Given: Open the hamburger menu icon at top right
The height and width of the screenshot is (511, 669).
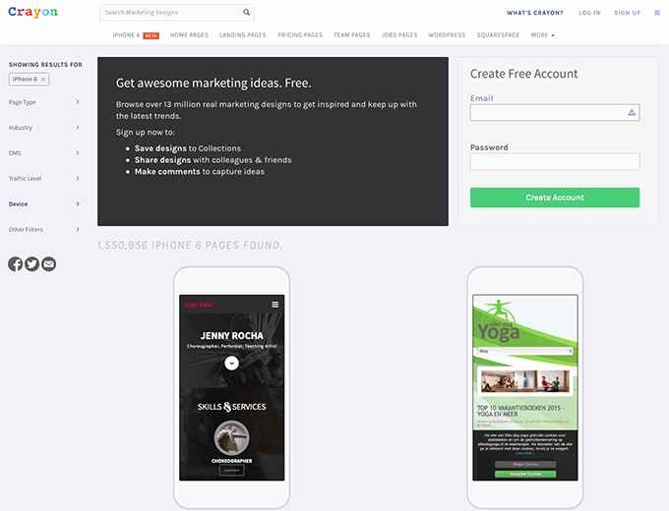Looking at the screenshot, I should (x=657, y=13).
